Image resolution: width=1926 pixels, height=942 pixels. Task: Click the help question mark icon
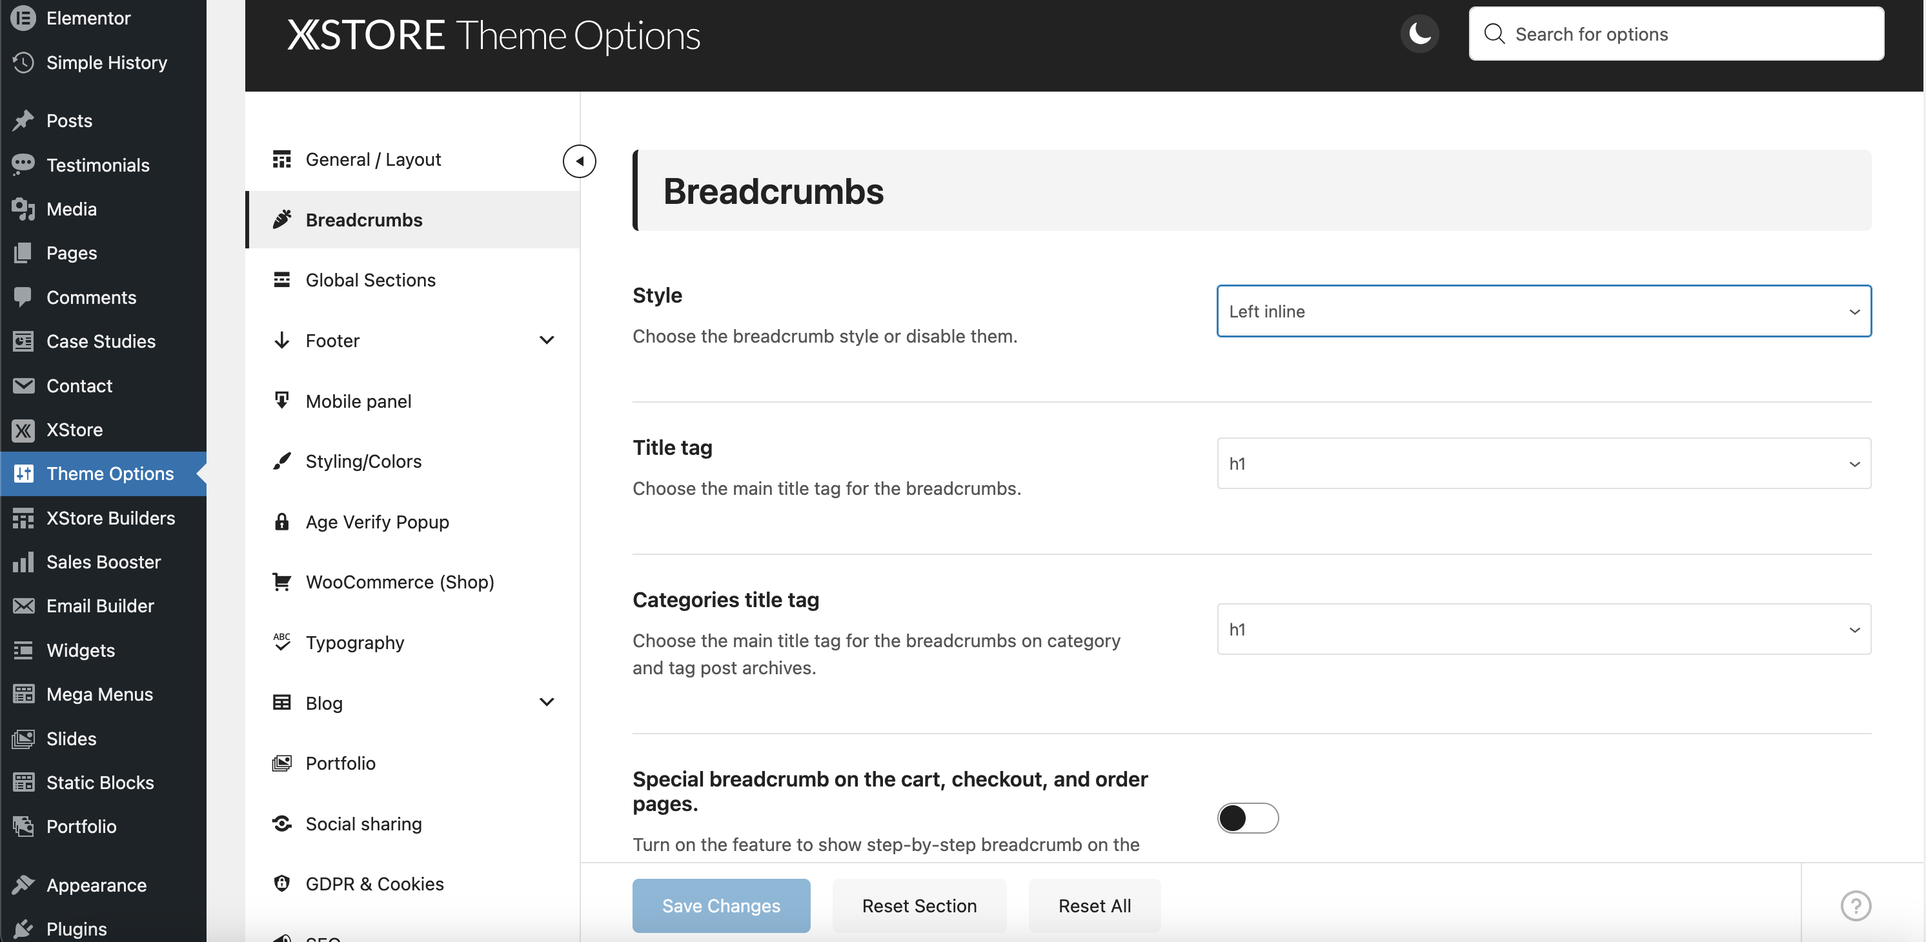[x=1855, y=905]
